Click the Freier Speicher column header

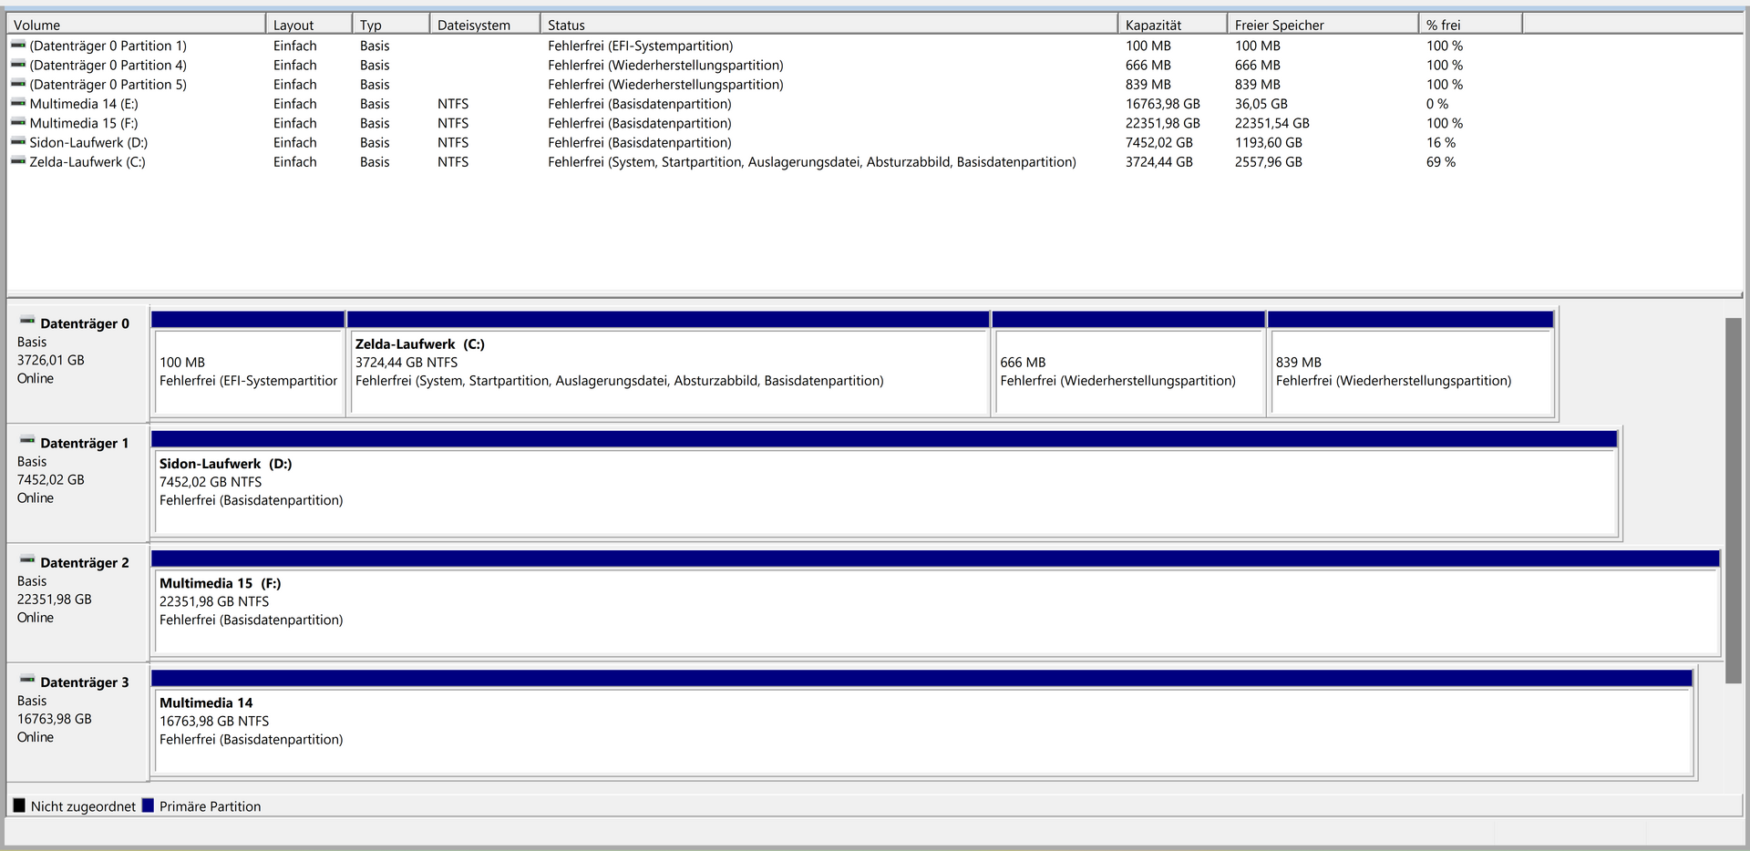click(x=1323, y=25)
